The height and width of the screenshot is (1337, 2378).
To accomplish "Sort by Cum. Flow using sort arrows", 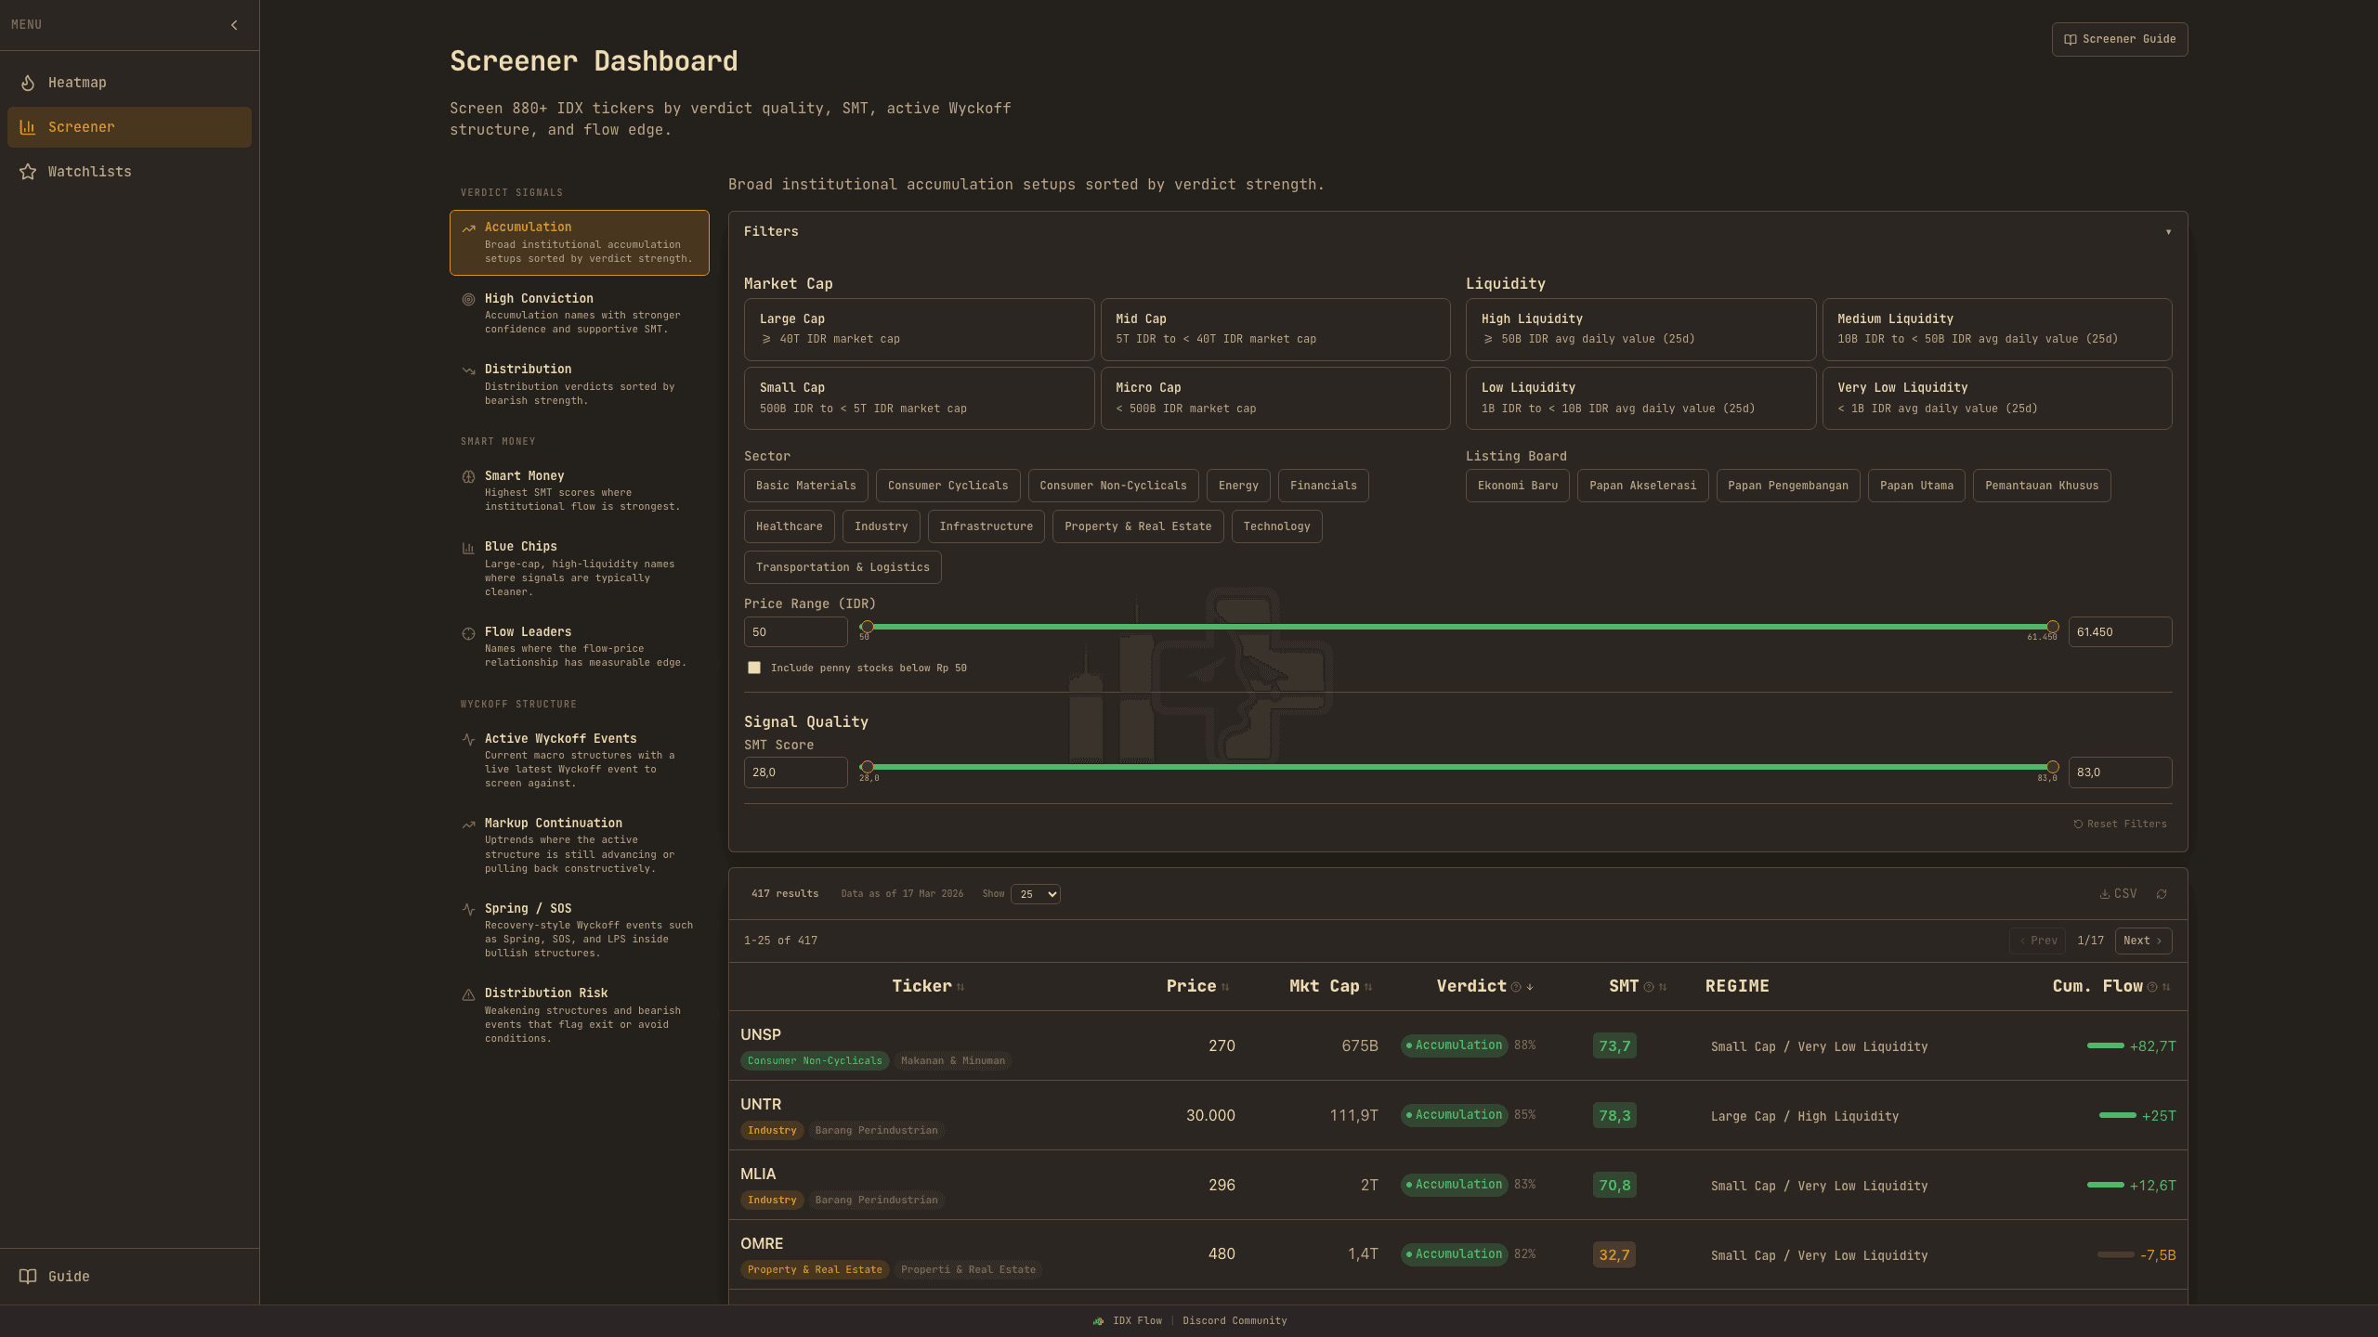I will coord(2166,987).
